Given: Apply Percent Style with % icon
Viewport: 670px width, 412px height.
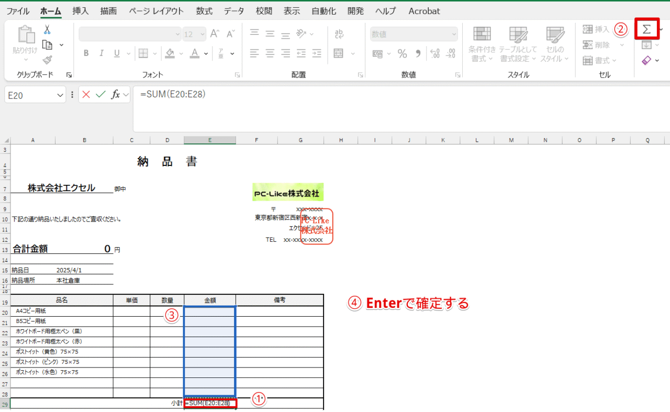Looking at the screenshot, I should (402, 53).
